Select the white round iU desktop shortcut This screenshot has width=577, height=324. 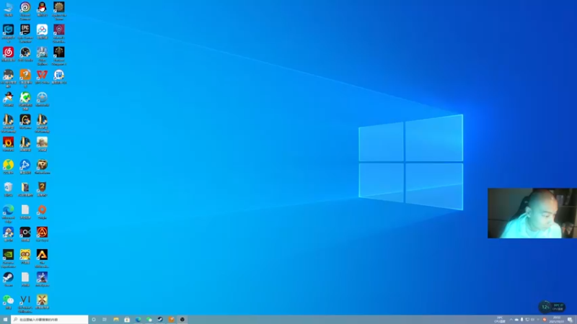click(59, 76)
